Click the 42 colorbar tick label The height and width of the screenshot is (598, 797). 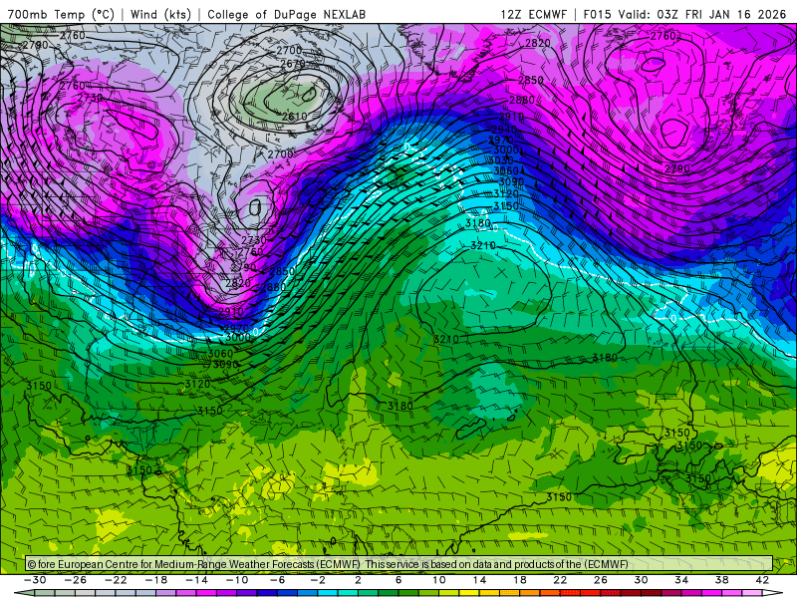[762, 580]
